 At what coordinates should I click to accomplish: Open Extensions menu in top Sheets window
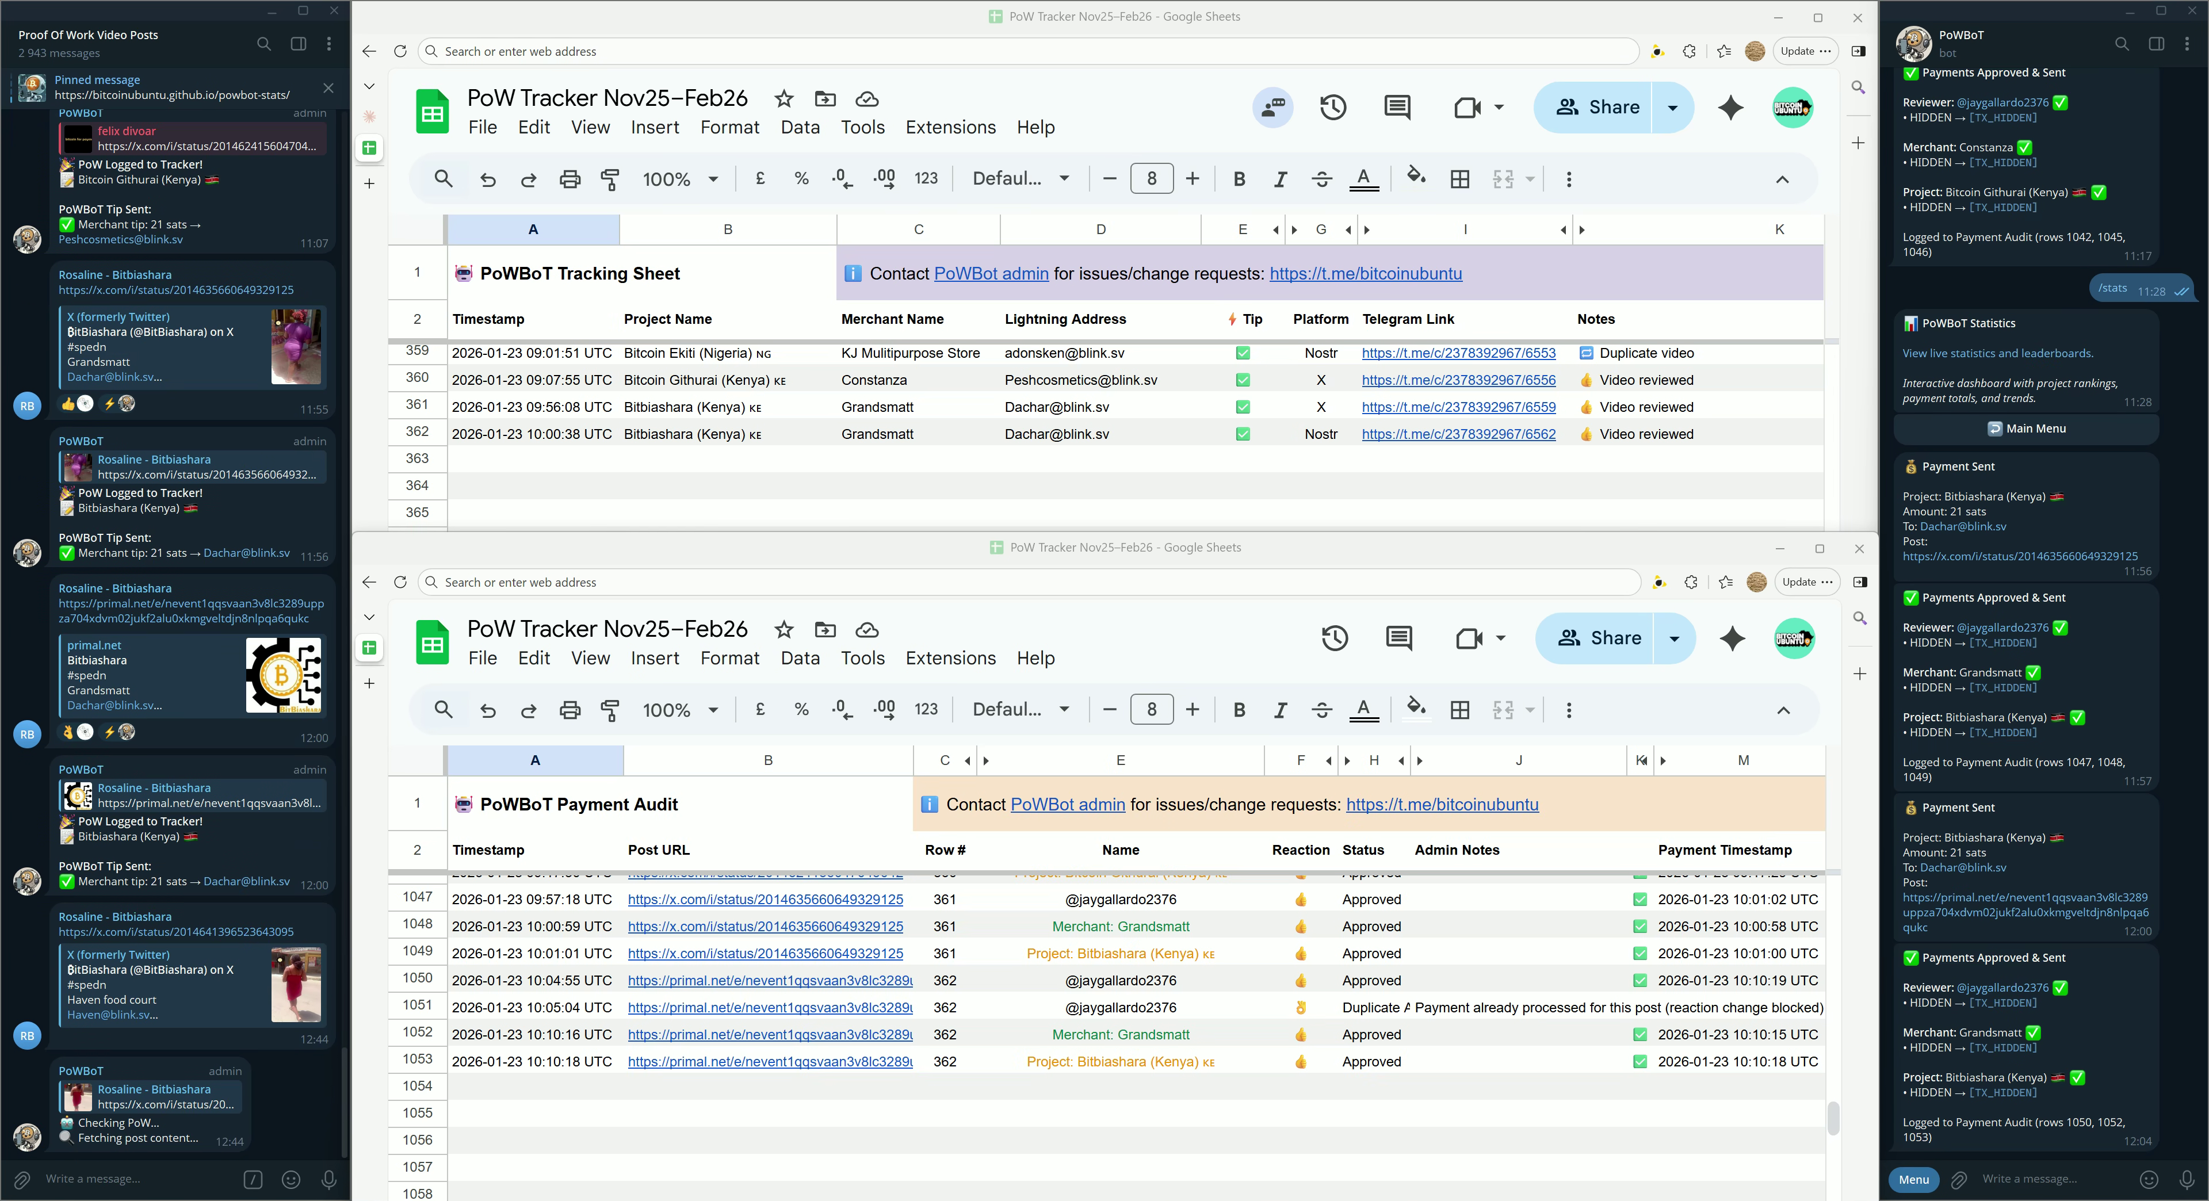(950, 128)
